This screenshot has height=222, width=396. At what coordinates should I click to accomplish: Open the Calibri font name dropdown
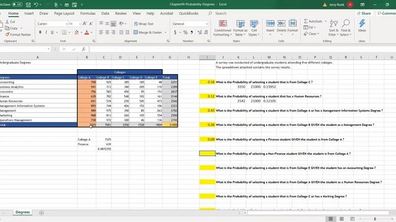[x=66, y=24]
